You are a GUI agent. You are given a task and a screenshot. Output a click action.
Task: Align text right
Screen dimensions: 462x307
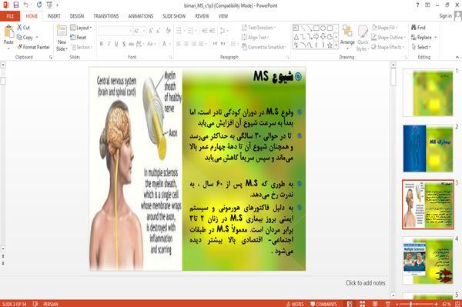193,44
